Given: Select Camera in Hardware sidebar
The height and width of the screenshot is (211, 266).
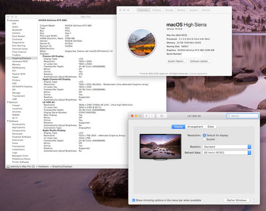Looking at the screenshot, I should pyautogui.click(x=16, y=33).
